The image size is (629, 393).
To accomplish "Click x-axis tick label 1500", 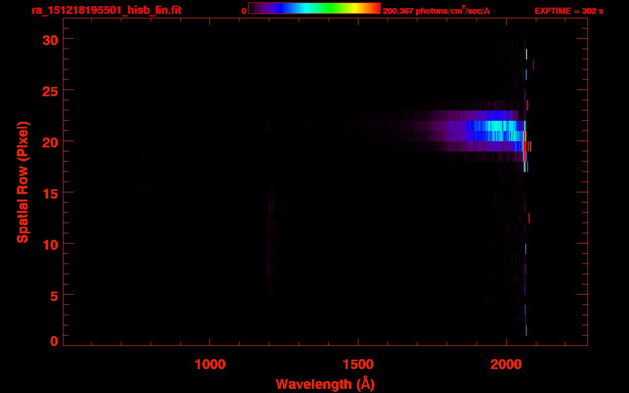I will coord(358,364).
